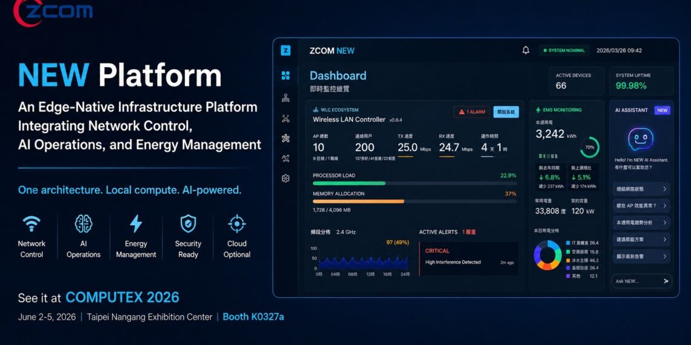This screenshot has width=691, height=345.
Task: Click the WLC Ecosystem header icon
Action: [316, 110]
